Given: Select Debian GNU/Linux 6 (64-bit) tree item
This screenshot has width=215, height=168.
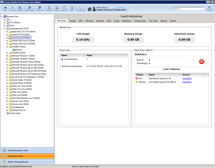Looking at the screenshot, I should point(23,44).
